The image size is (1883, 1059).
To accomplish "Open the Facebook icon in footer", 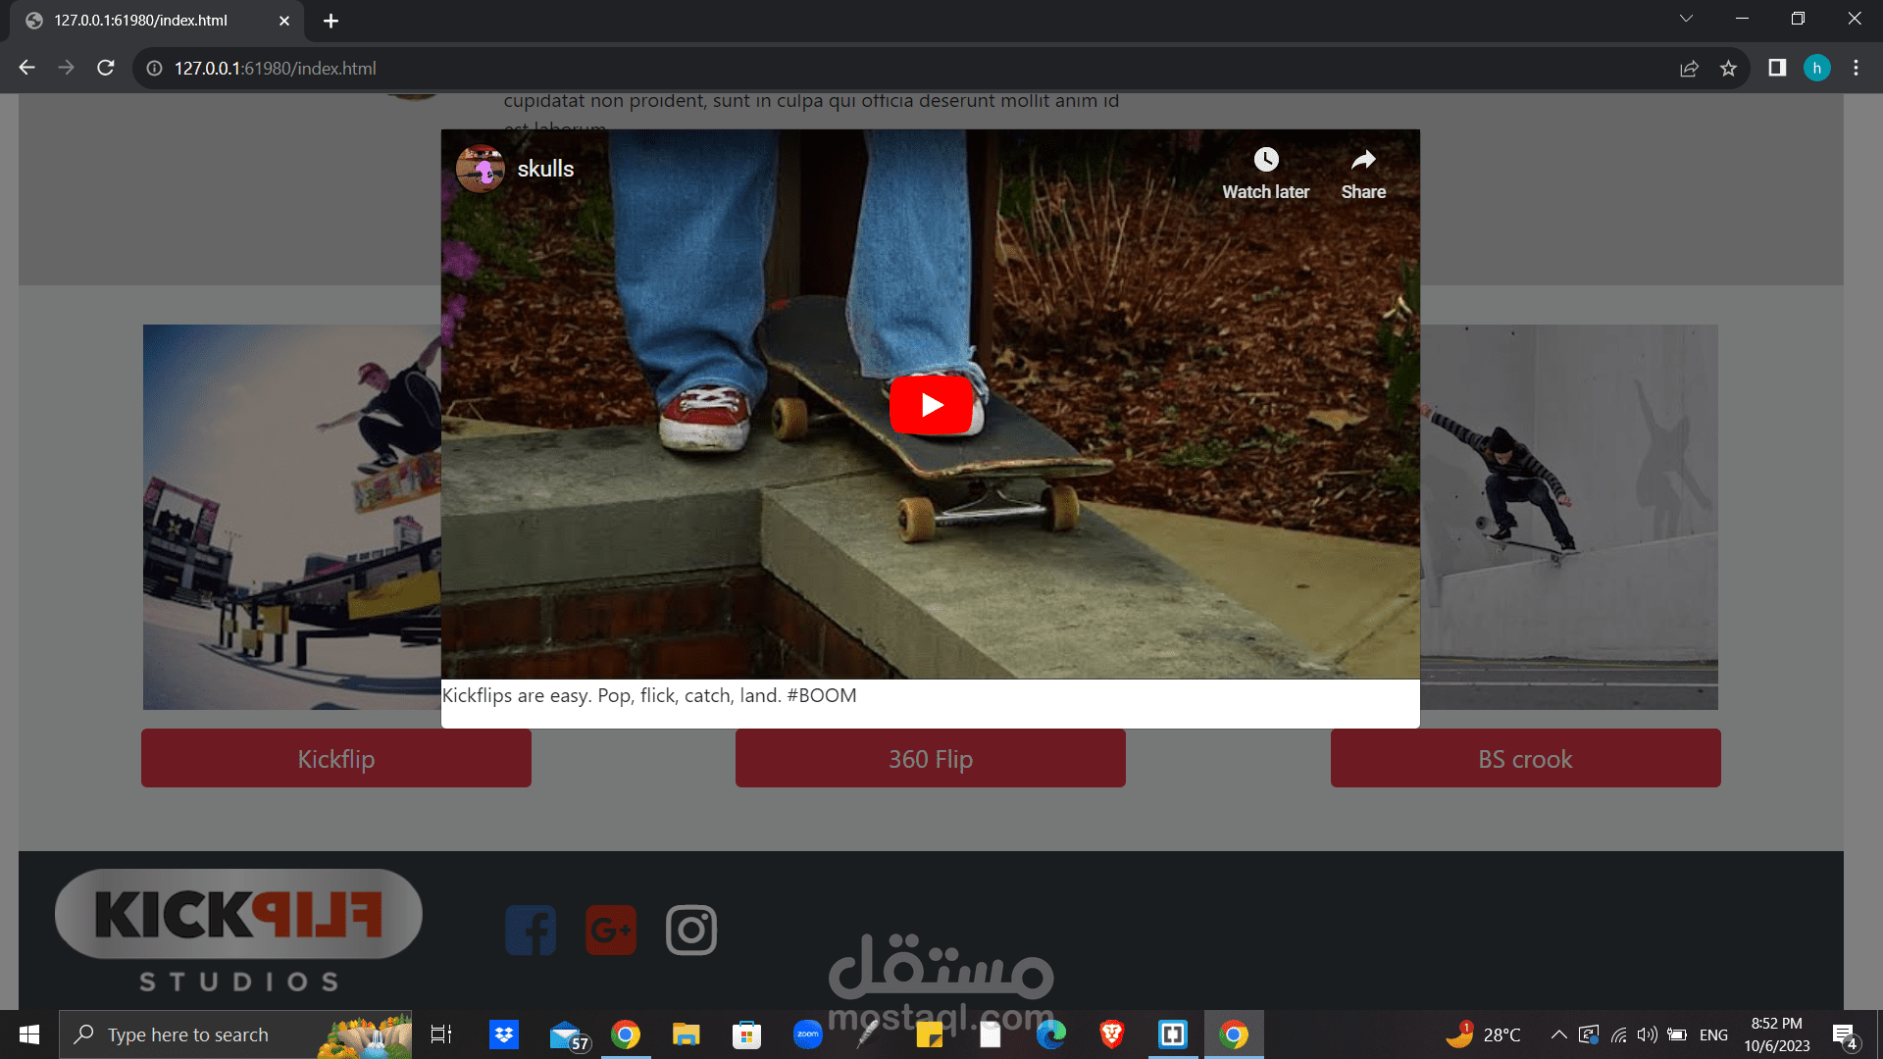I will [531, 930].
